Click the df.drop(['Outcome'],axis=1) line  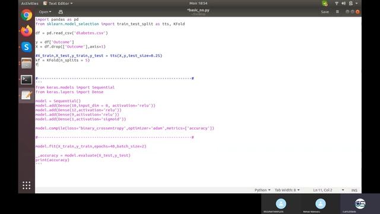click(x=71, y=46)
